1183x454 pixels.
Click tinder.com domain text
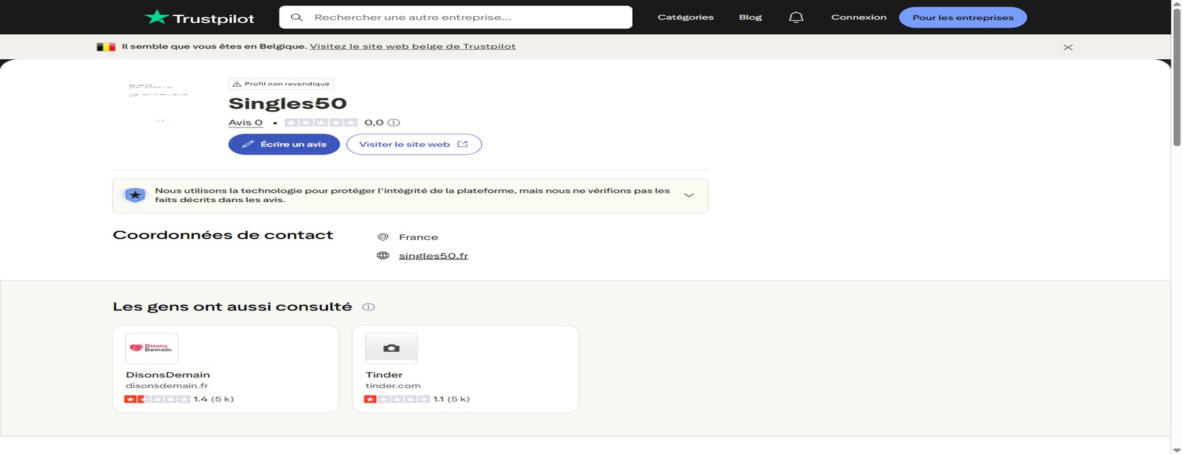393,385
